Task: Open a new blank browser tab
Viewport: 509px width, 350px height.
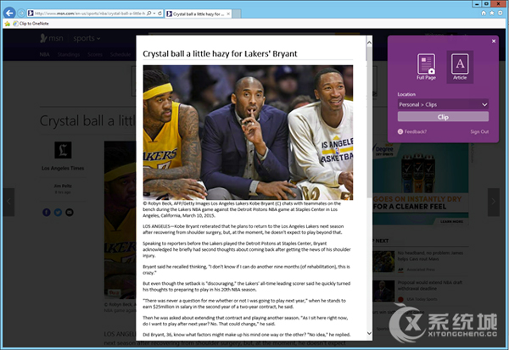Action: click(x=237, y=14)
